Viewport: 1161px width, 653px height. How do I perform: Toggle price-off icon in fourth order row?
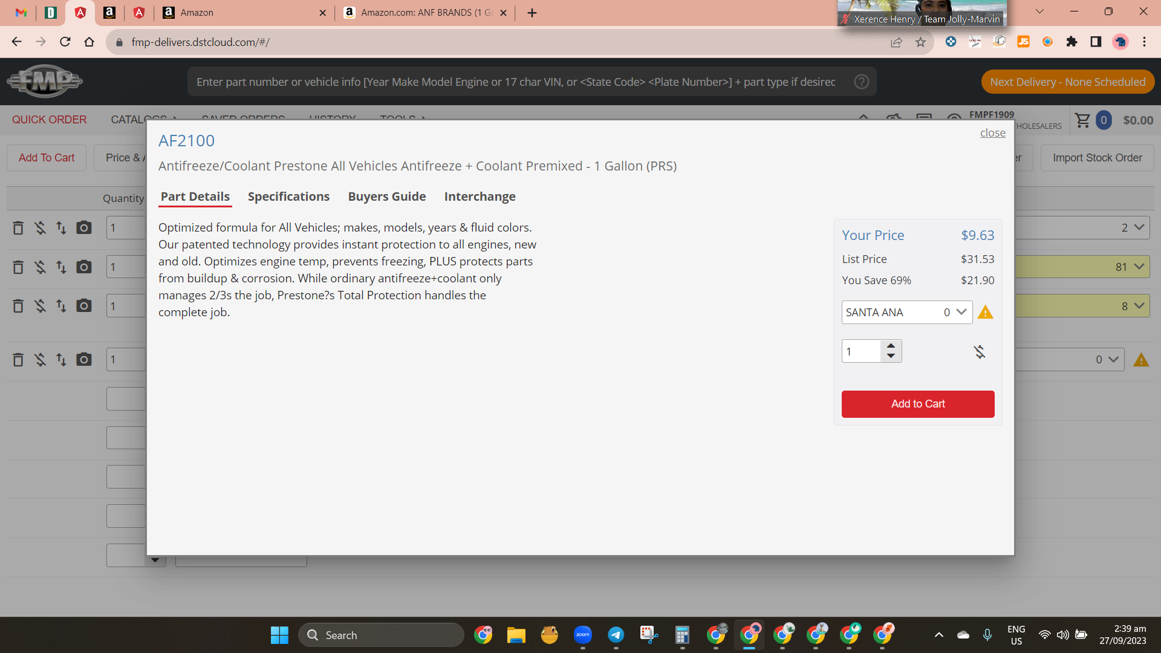(x=40, y=360)
